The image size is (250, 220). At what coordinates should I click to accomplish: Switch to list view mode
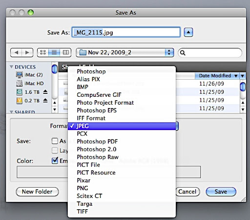[x=54, y=52]
